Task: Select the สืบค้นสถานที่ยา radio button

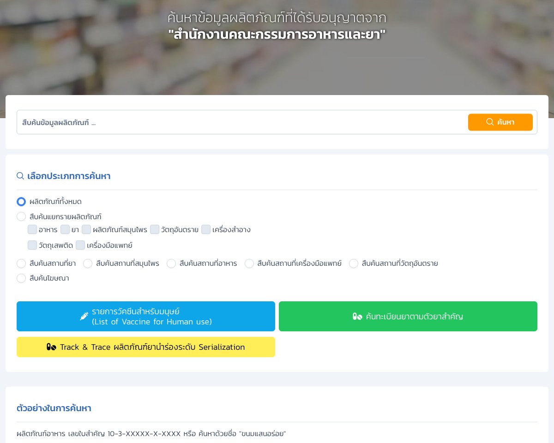Action: [21, 263]
